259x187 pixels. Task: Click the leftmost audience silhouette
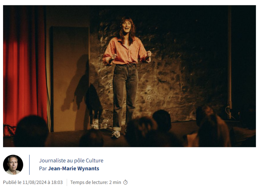[x=31, y=131]
